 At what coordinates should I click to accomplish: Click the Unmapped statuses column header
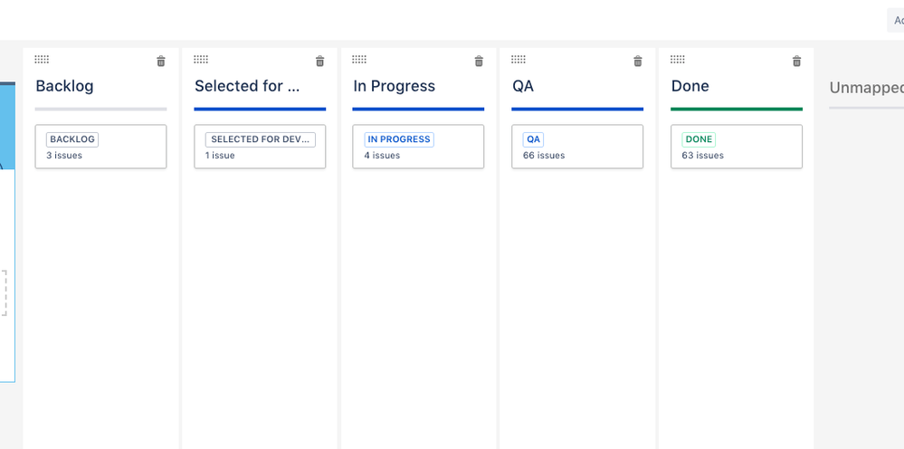click(x=867, y=88)
